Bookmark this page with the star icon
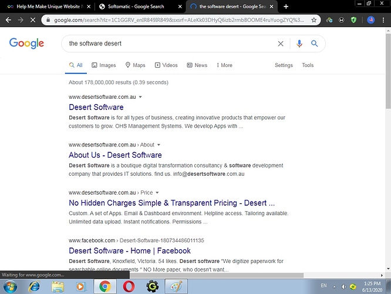Viewport: 391px width, 294px height. [314, 20]
